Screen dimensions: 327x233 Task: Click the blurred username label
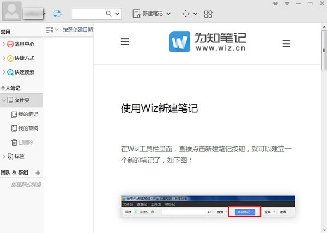click(x=33, y=14)
